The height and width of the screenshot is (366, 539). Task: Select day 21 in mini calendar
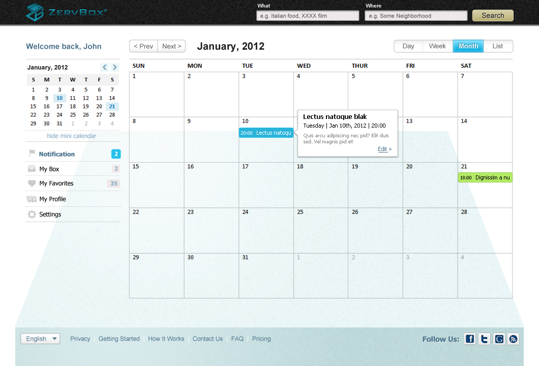pyautogui.click(x=112, y=107)
